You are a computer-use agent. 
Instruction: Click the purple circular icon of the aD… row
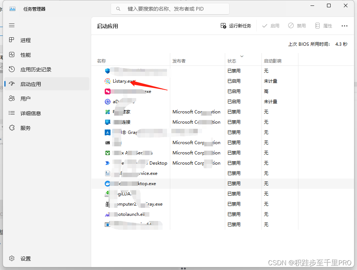(107, 101)
